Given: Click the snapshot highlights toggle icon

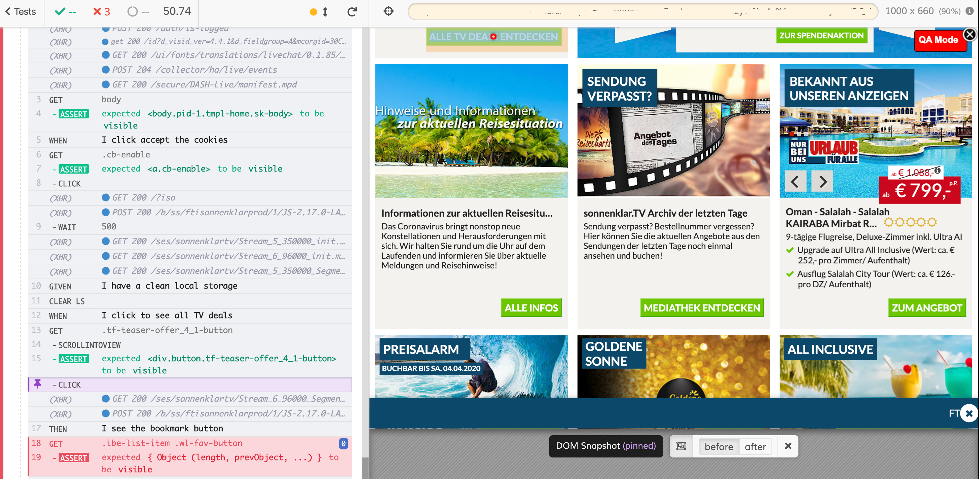Looking at the screenshot, I should [x=681, y=446].
